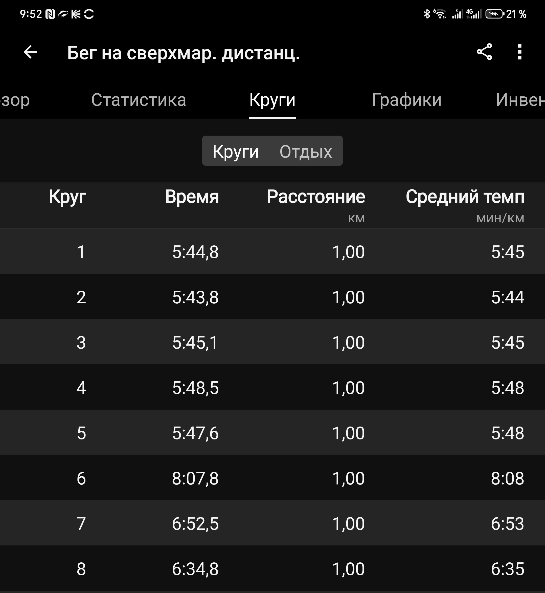The height and width of the screenshot is (593, 545).
Task: Tap the Wi-Fi signal icon
Action: pos(440,14)
